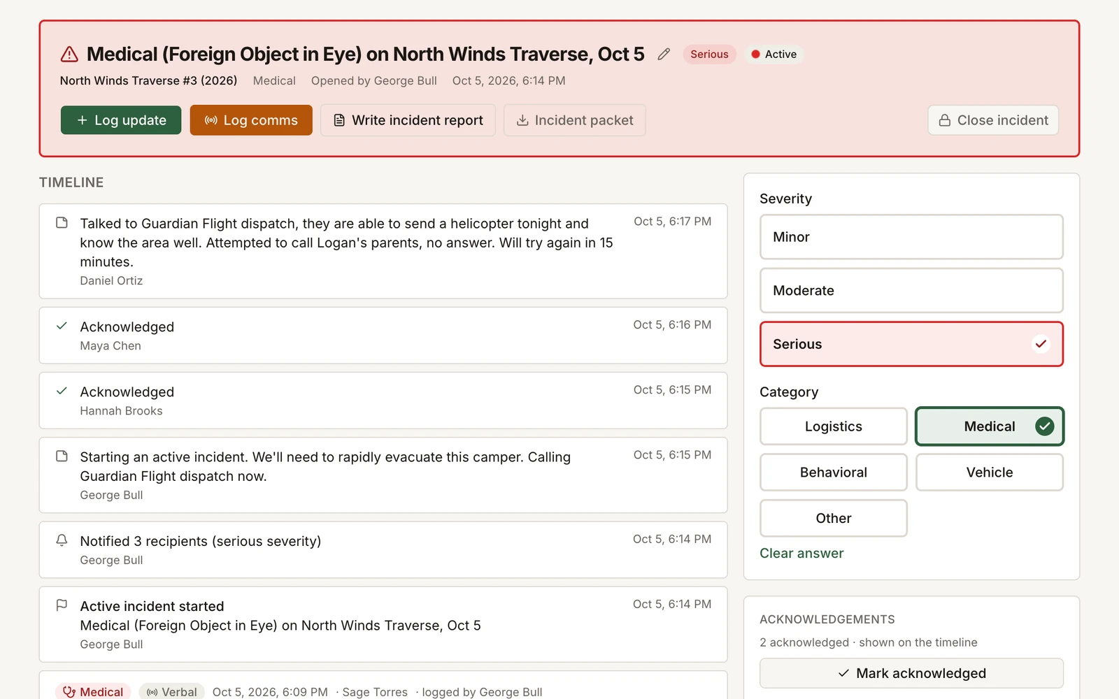This screenshot has width=1119, height=699.
Task: Click checkmark icon on Hannah Brooks acknowledgement
Action: [62, 391]
